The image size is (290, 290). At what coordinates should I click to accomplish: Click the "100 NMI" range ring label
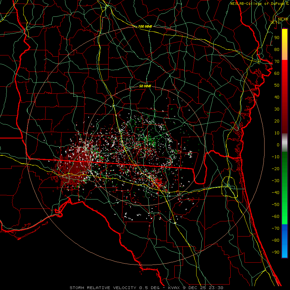tap(145, 26)
